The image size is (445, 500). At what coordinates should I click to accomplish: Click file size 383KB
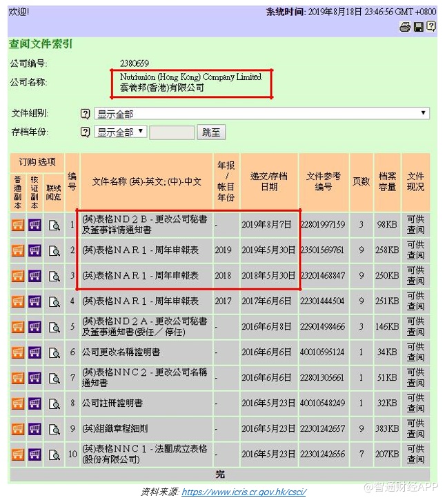[387, 428]
